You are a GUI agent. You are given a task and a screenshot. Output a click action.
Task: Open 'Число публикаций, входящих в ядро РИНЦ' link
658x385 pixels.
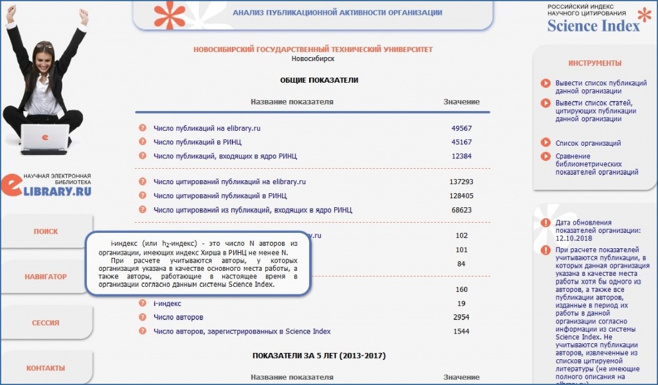[225, 156]
